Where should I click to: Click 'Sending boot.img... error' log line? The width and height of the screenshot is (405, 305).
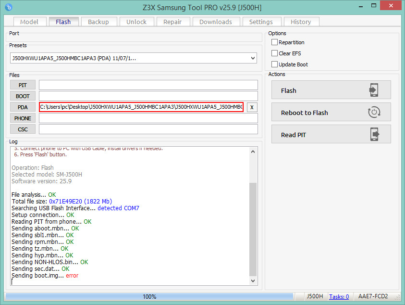coord(45,276)
